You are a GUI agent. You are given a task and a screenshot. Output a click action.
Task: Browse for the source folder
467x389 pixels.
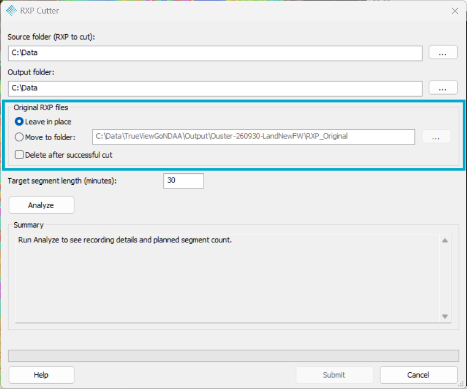tap(443, 53)
